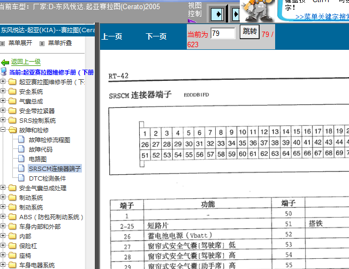Click the folder icon of 安全系统
The height and width of the screenshot is (269, 349).
coord(12,92)
